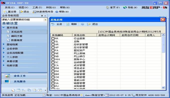Collapse the 基本信息 section

click(3, 28)
